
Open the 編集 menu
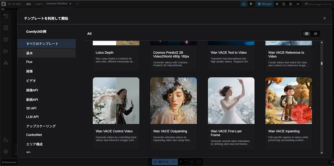(x=29, y=4)
